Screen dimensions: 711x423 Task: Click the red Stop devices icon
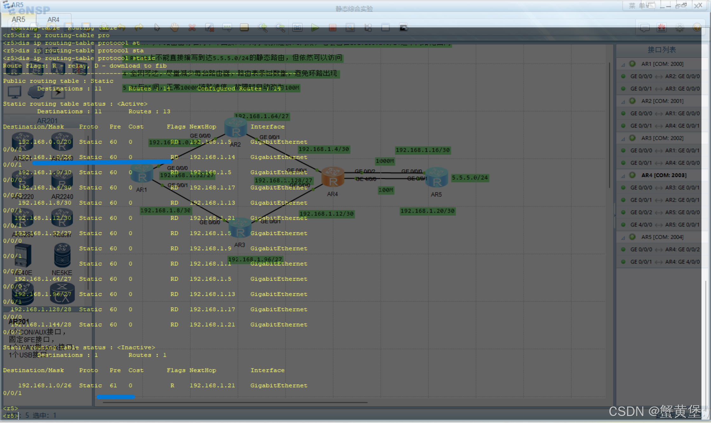point(332,28)
